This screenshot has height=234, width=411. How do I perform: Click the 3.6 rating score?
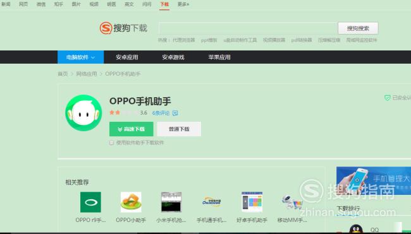tap(144, 113)
